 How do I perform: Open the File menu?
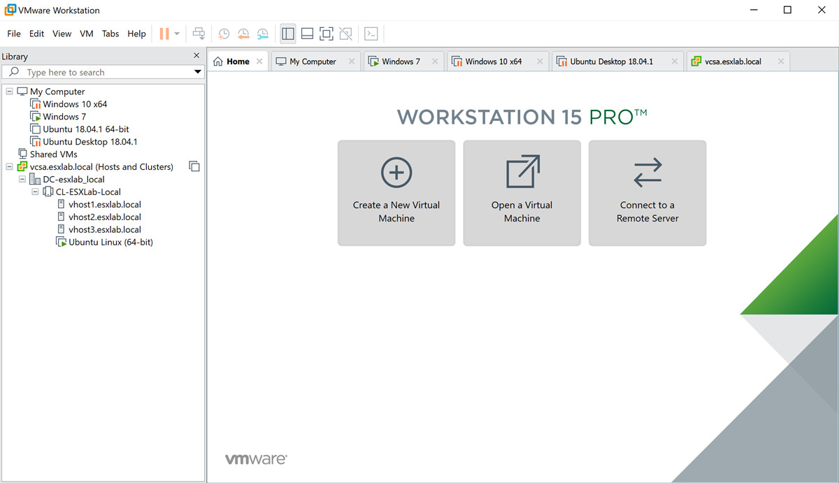point(14,34)
